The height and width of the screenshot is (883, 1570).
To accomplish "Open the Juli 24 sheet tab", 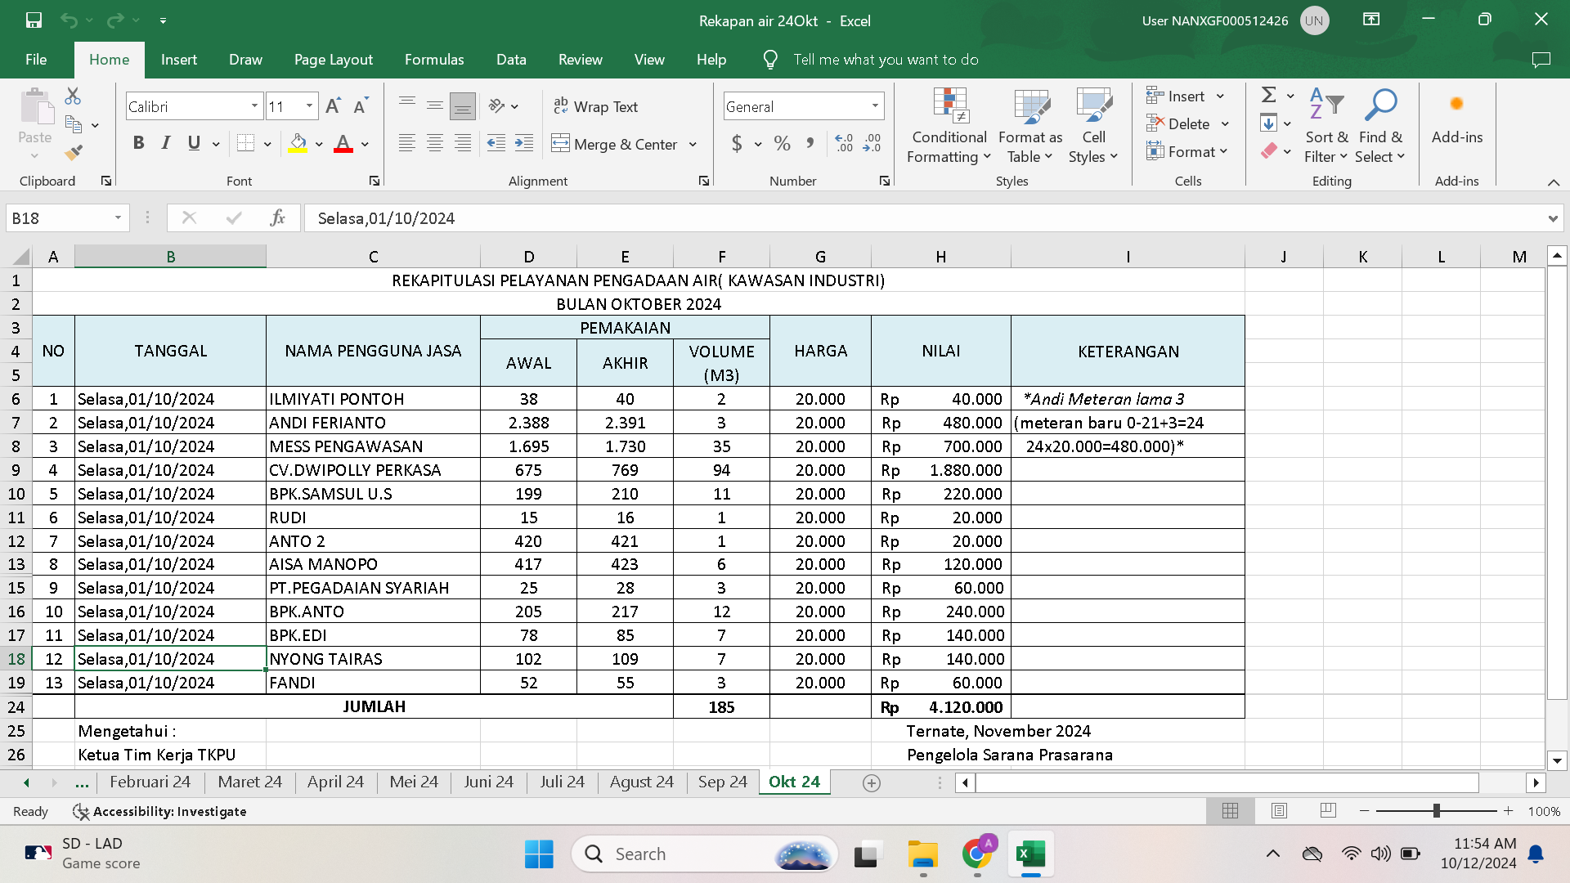I will [x=562, y=782].
